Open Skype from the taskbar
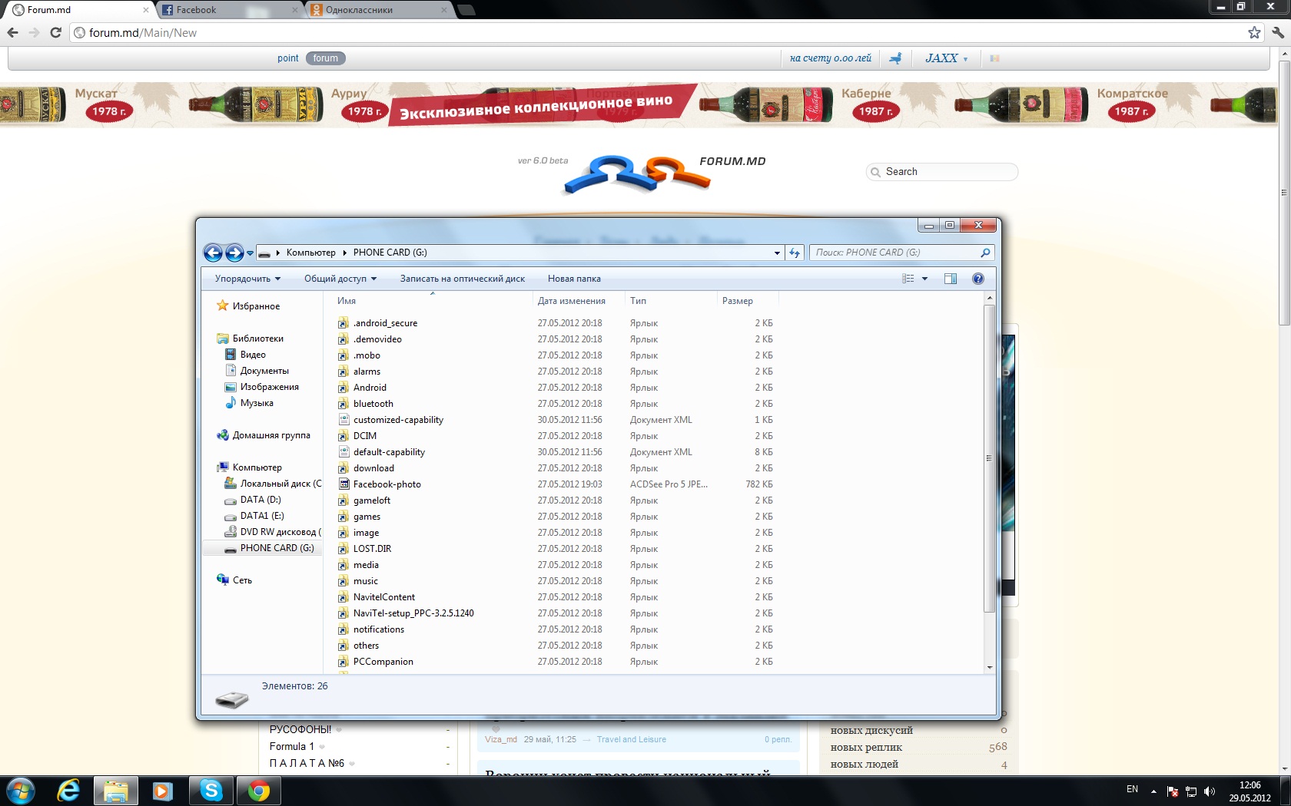The width and height of the screenshot is (1291, 806). click(211, 790)
